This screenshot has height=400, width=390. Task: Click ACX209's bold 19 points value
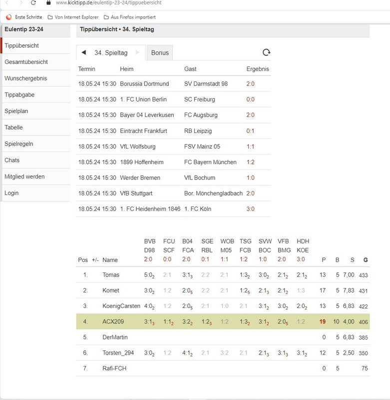tap(323, 321)
